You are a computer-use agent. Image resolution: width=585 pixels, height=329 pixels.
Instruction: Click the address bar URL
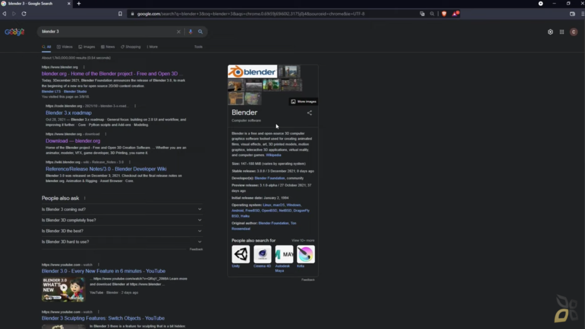click(251, 14)
